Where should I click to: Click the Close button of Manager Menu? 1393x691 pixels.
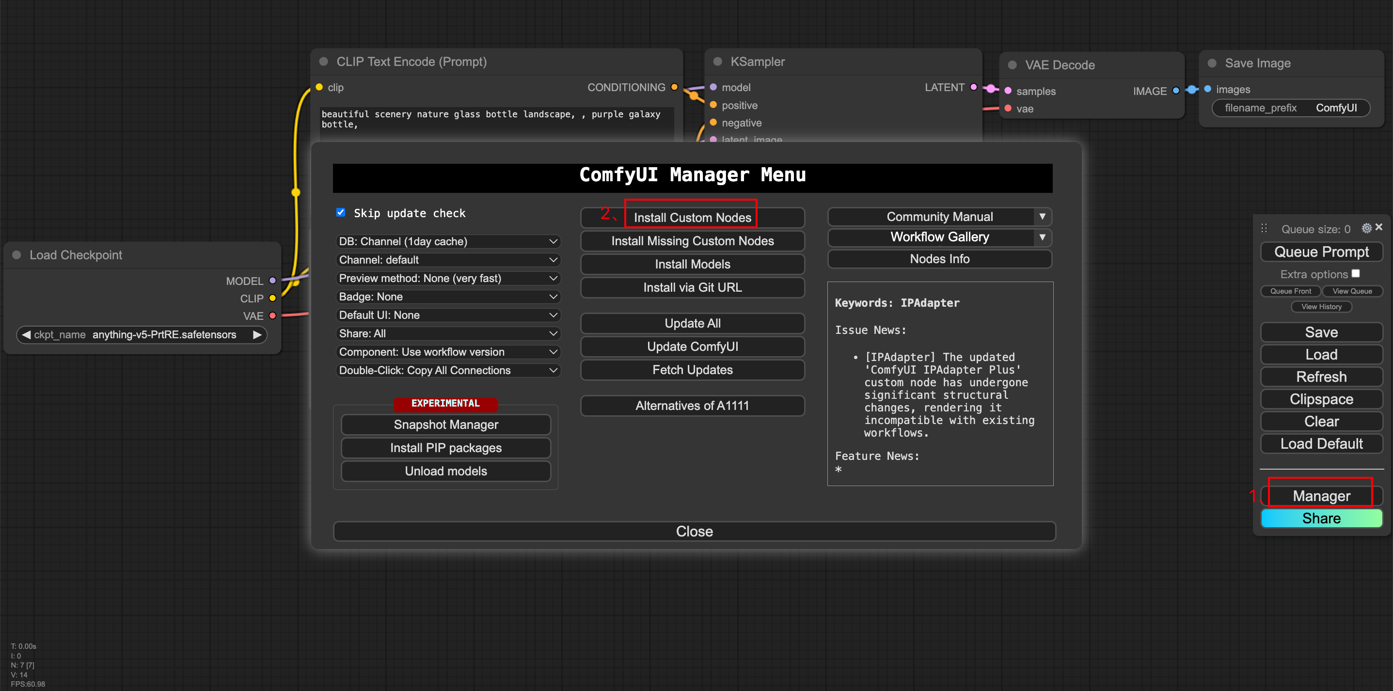[x=694, y=532]
